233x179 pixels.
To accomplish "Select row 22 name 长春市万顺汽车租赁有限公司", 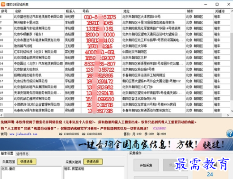I will point(34,110).
